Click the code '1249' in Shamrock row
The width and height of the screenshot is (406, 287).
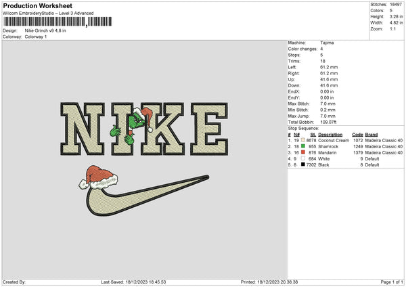[358, 146]
